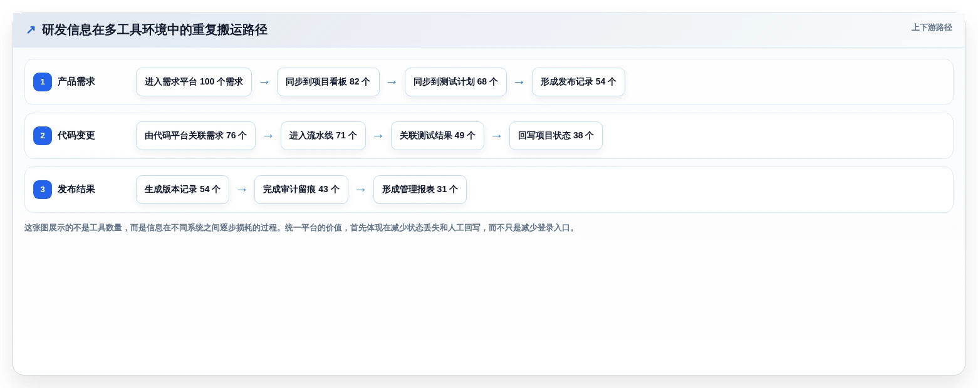
Task: Click the arrow after 进入流水线 71 个
Action: (x=378, y=136)
